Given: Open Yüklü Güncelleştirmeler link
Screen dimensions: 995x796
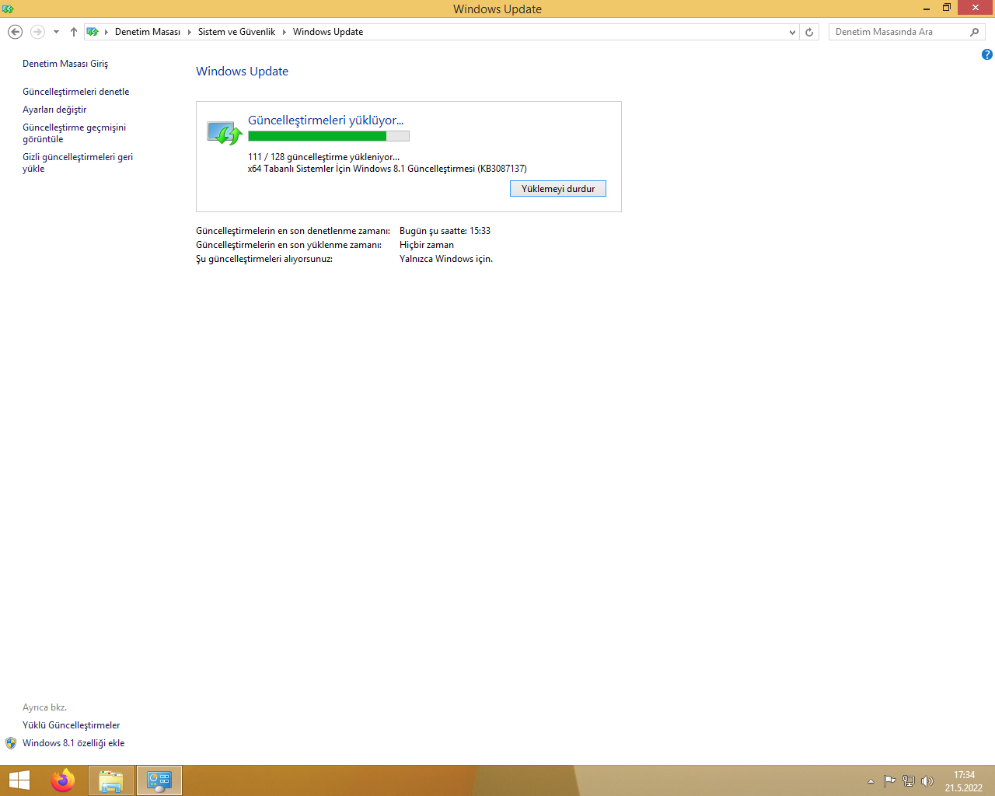Looking at the screenshot, I should tap(72, 725).
